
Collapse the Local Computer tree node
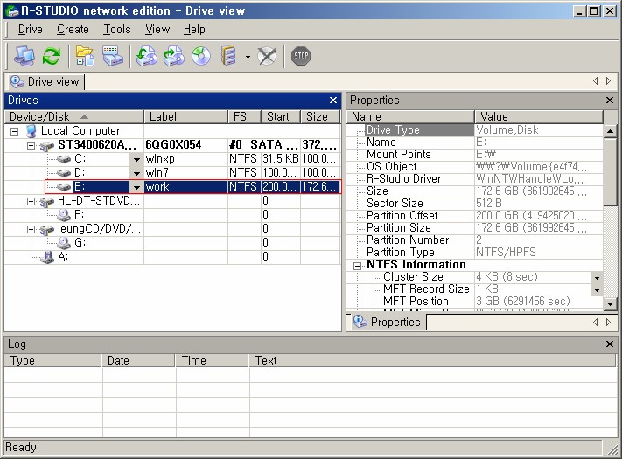click(x=14, y=131)
